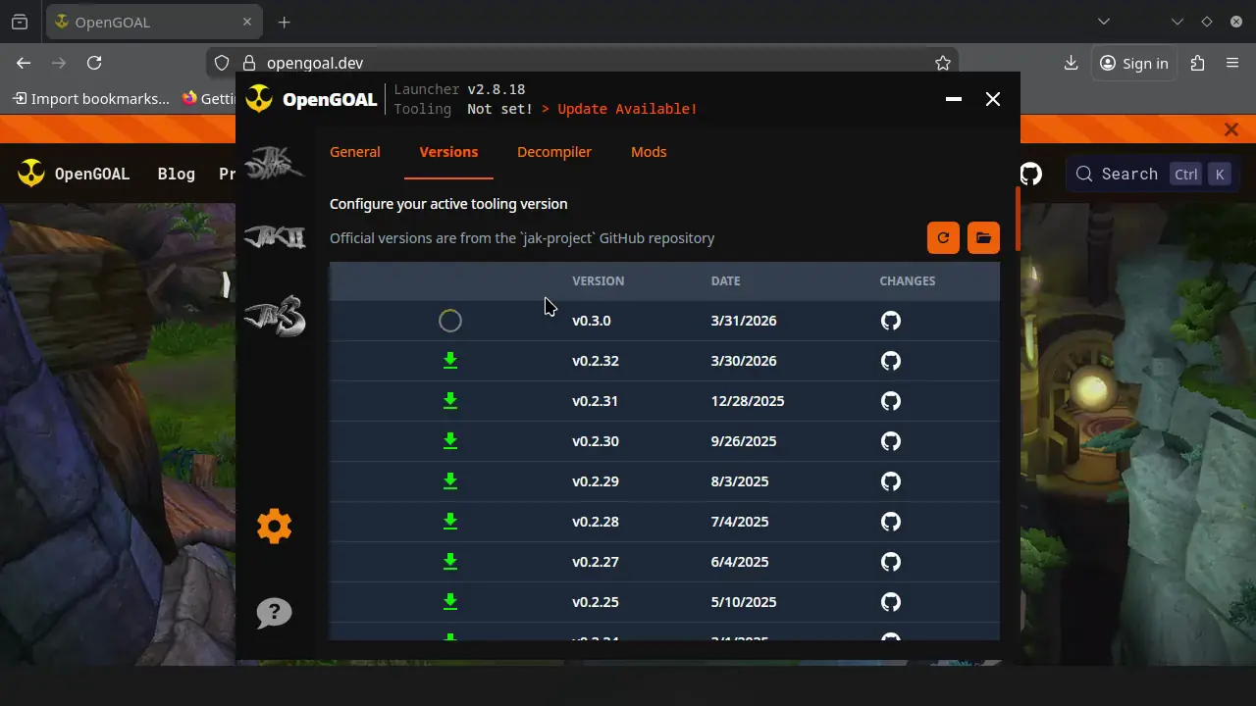Open launcher settings gear icon
The width and height of the screenshot is (1256, 706).
pos(274,527)
